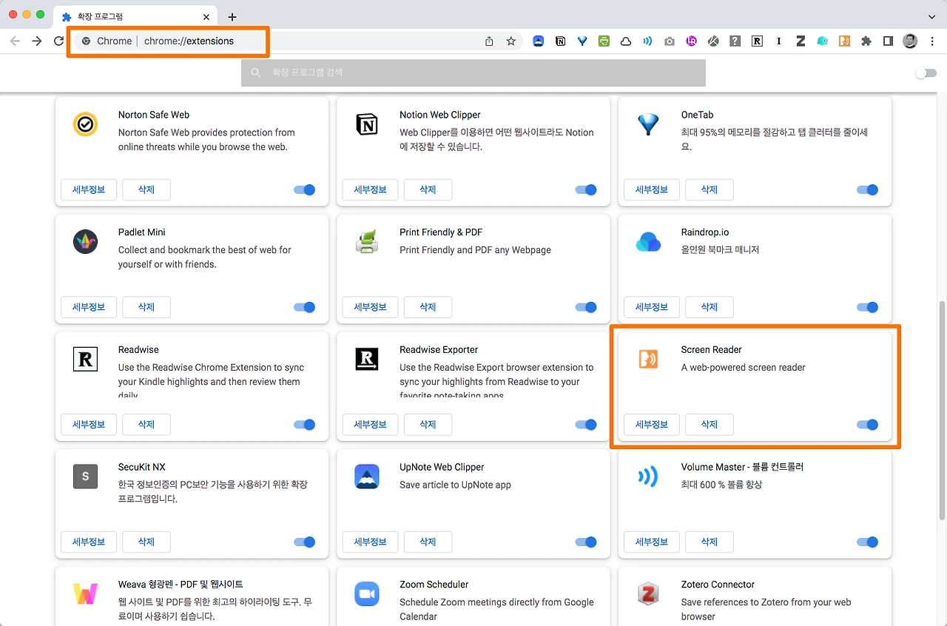The image size is (947, 626).
Task: Click the gray camera icon in the toolbar
Action: [670, 41]
